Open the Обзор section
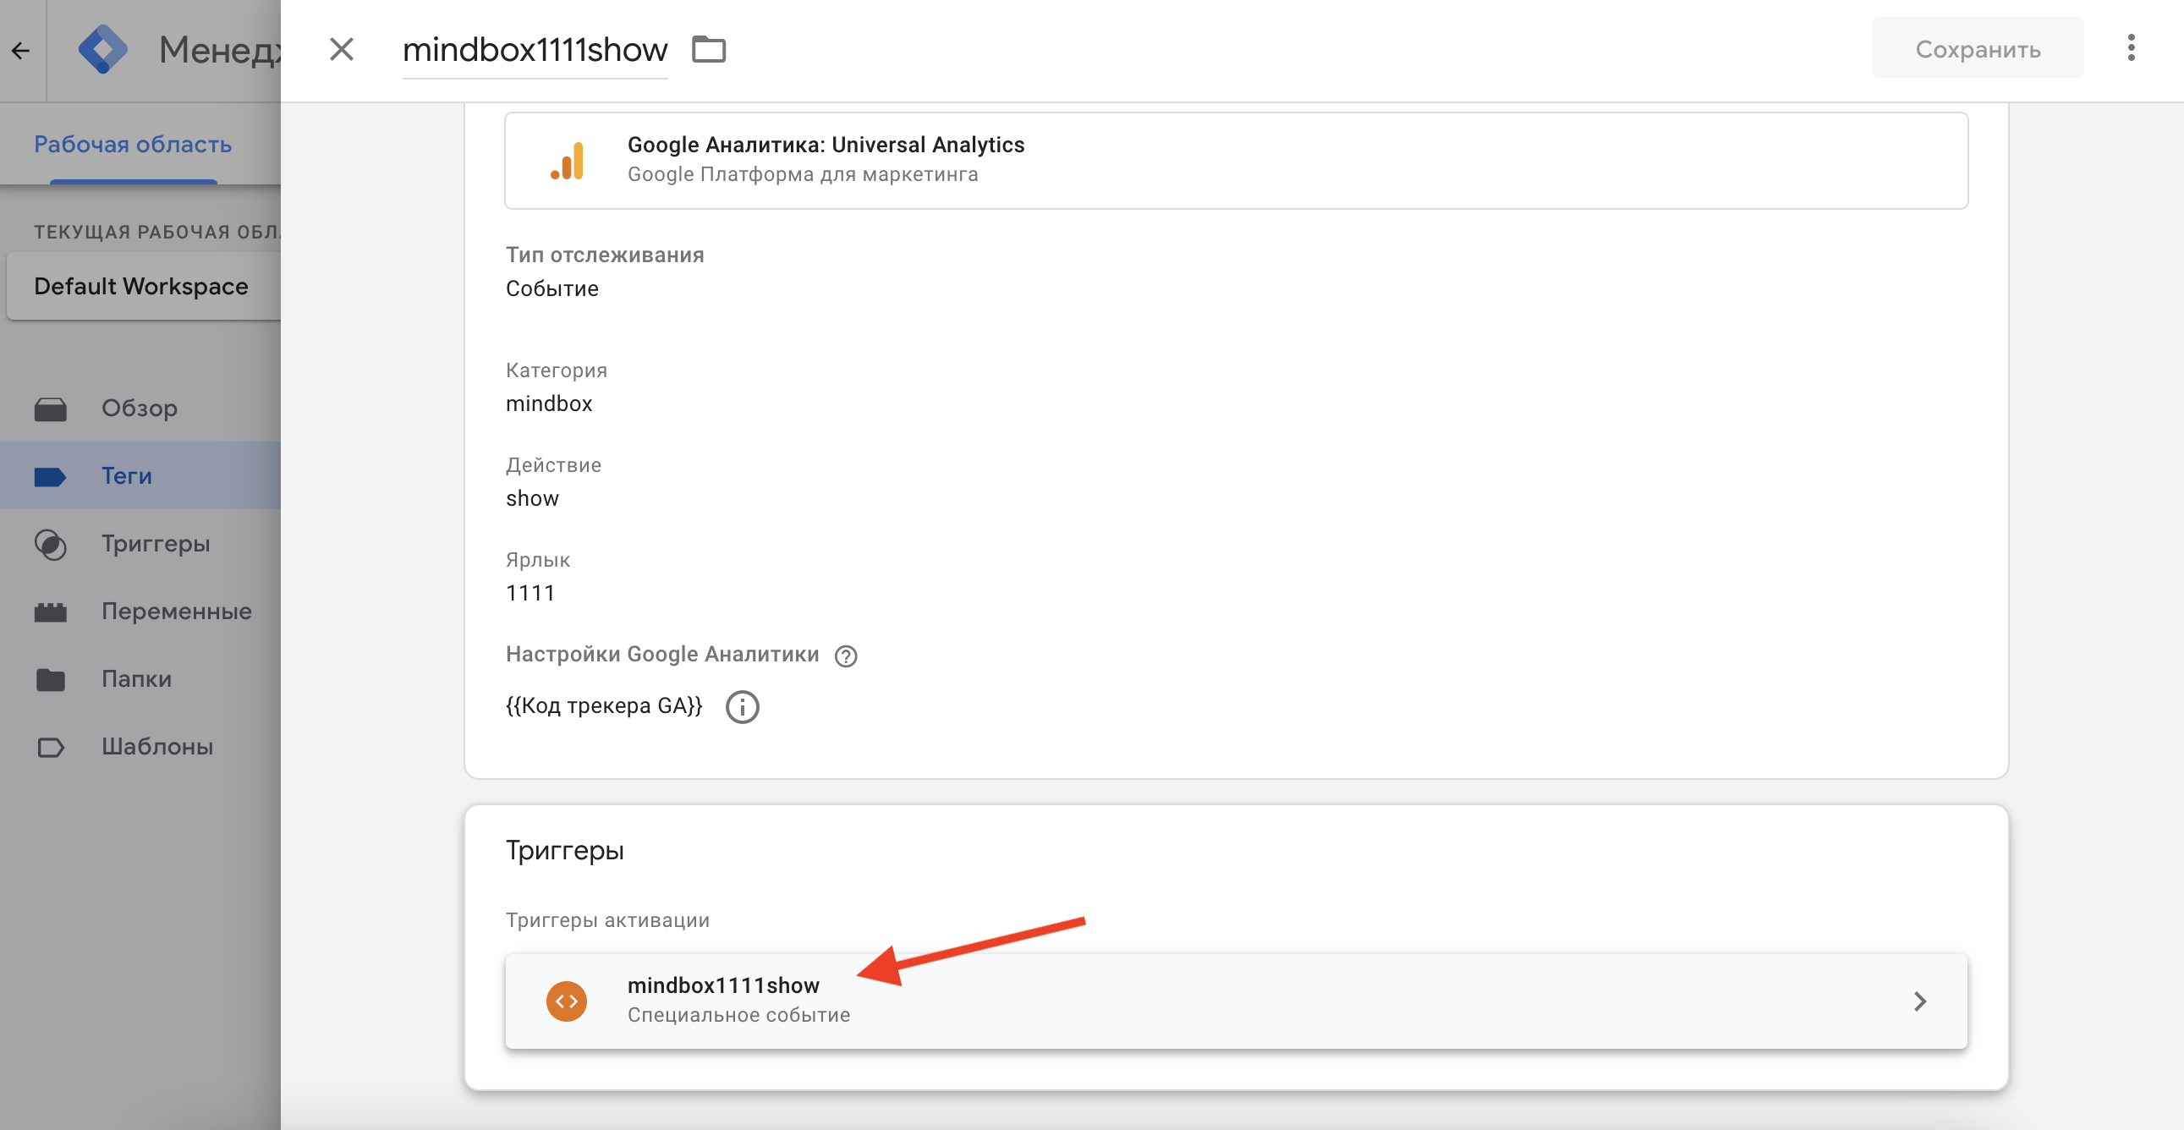 click(x=140, y=408)
